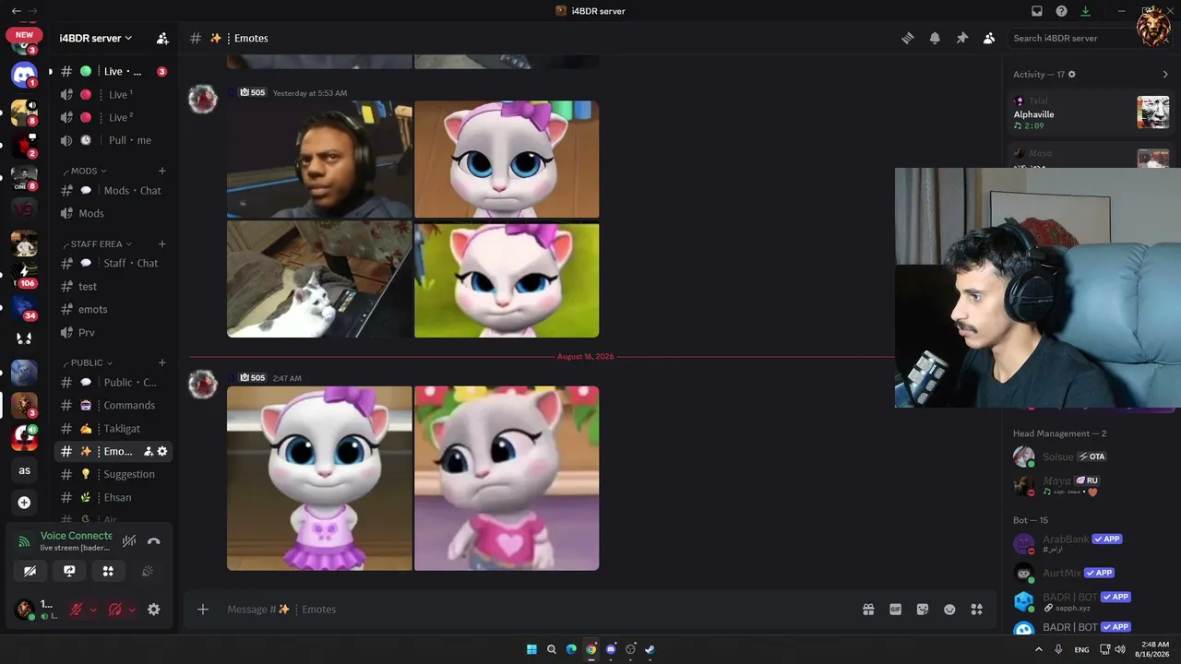
Task: Collapse the MODS category
Action: pos(85,171)
